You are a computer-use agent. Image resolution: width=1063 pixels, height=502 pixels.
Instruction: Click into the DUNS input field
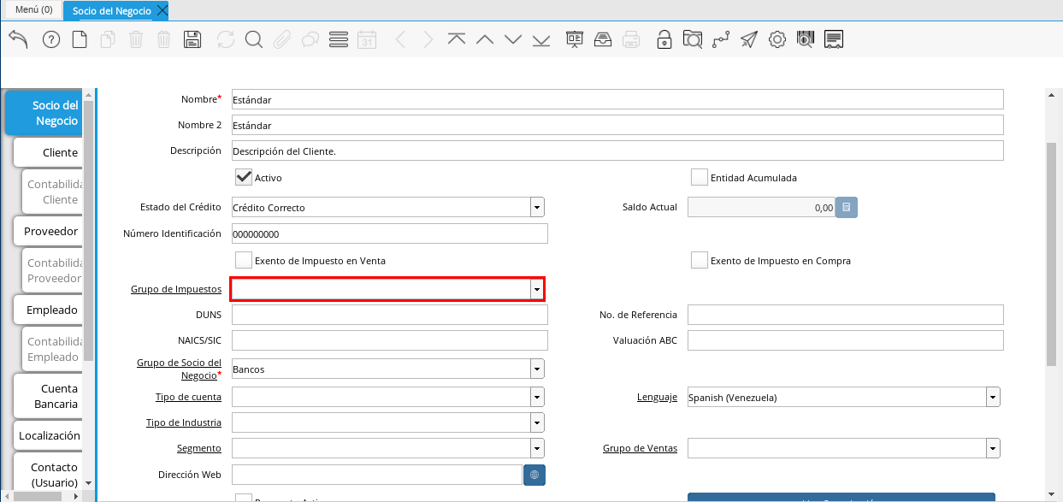(389, 315)
